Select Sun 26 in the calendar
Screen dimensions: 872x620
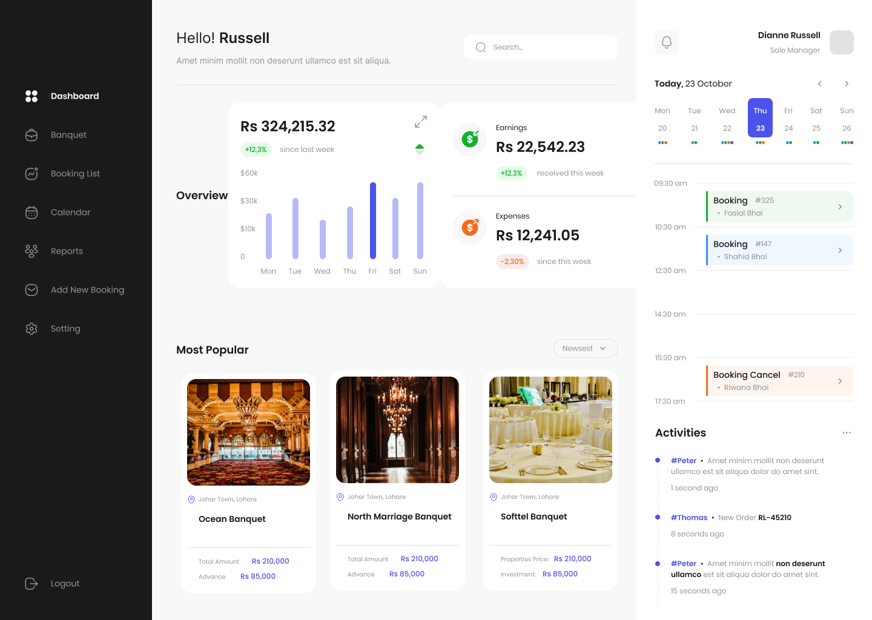click(847, 121)
